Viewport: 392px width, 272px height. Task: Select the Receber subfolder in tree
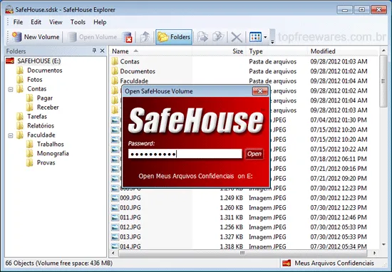pos(48,107)
